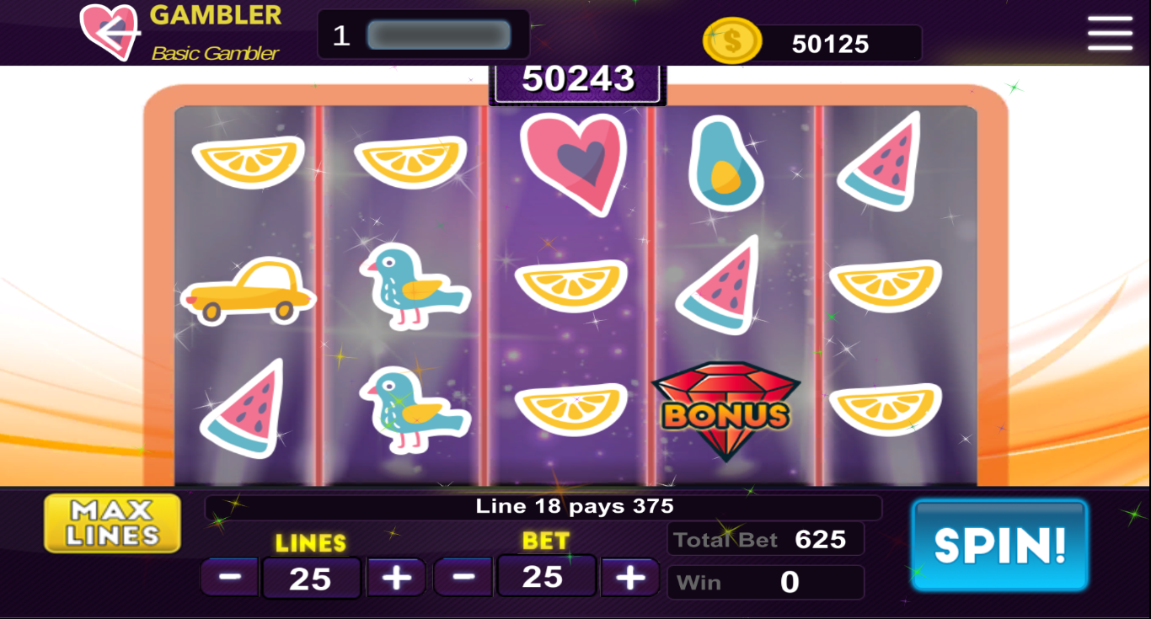
Task: Click the bird symbol in the middle row
Action: [x=414, y=286]
